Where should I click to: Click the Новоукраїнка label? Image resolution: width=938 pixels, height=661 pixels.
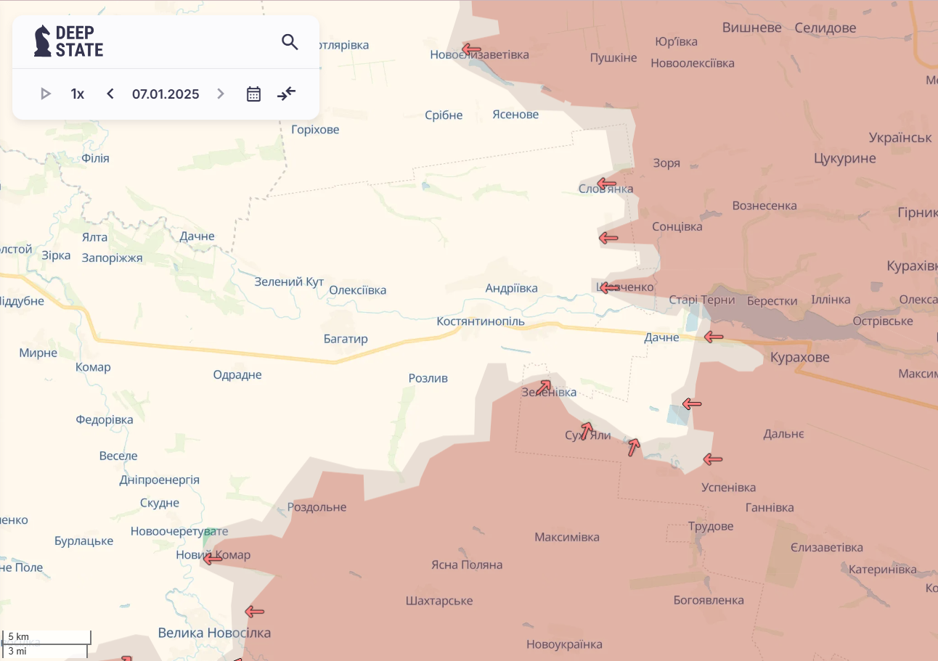coord(564,644)
